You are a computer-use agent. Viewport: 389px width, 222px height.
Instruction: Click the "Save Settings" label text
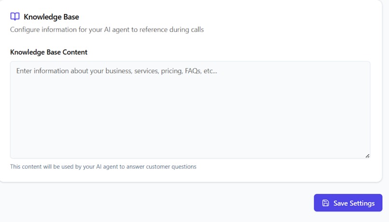coord(354,203)
